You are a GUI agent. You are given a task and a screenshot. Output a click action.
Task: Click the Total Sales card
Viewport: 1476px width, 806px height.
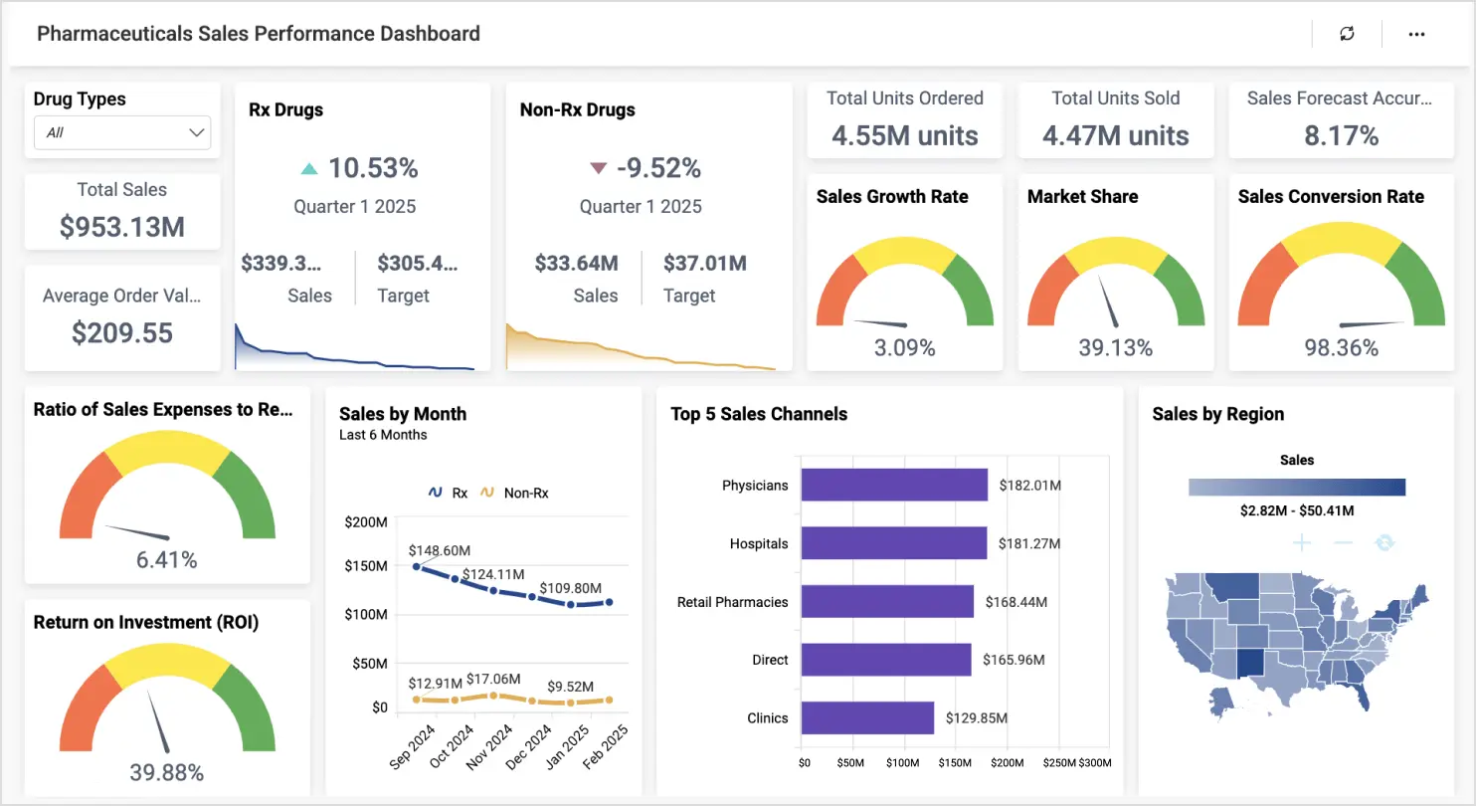click(121, 211)
